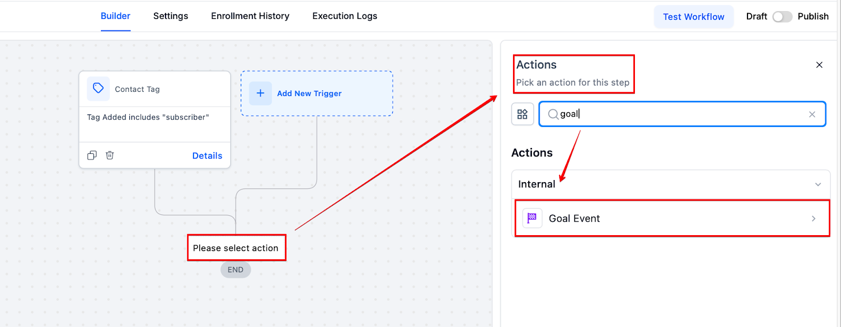Image resolution: width=841 pixels, height=327 pixels.
Task: Duplicate the Contact Tag trigger
Action: pos(92,155)
